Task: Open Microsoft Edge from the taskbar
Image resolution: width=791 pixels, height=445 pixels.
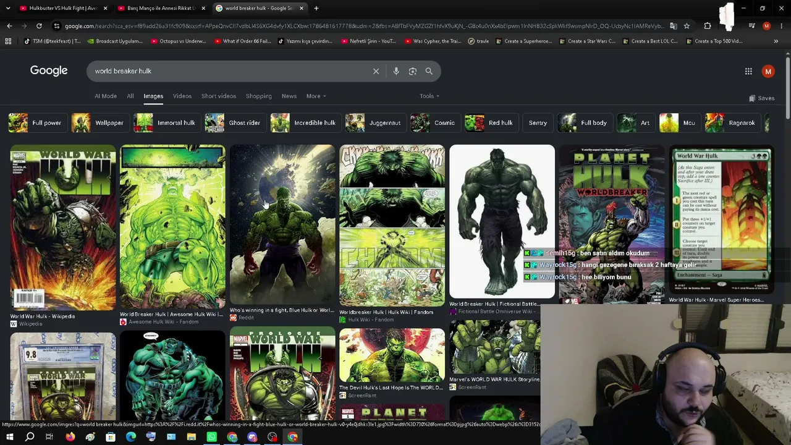Action: pyautogui.click(x=130, y=438)
